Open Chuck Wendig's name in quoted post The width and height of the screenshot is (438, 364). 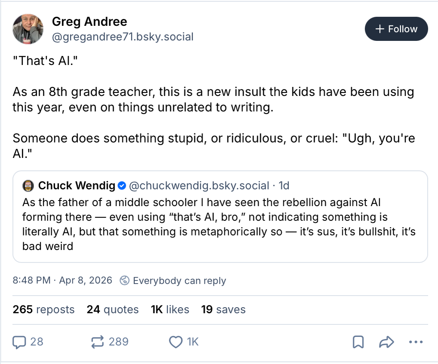pyautogui.click(x=77, y=186)
